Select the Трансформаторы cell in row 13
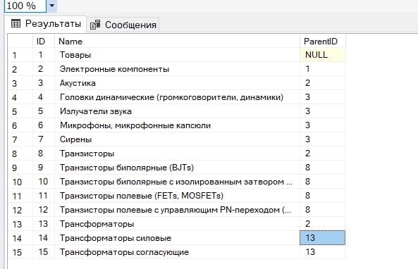418x269 pixels. click(177, 224)
